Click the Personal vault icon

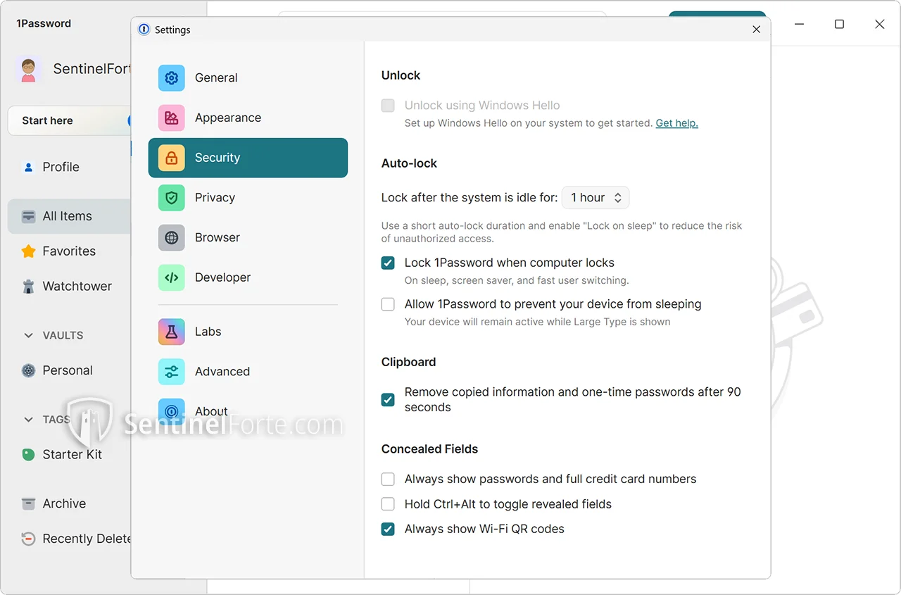[x=29, y=370]
